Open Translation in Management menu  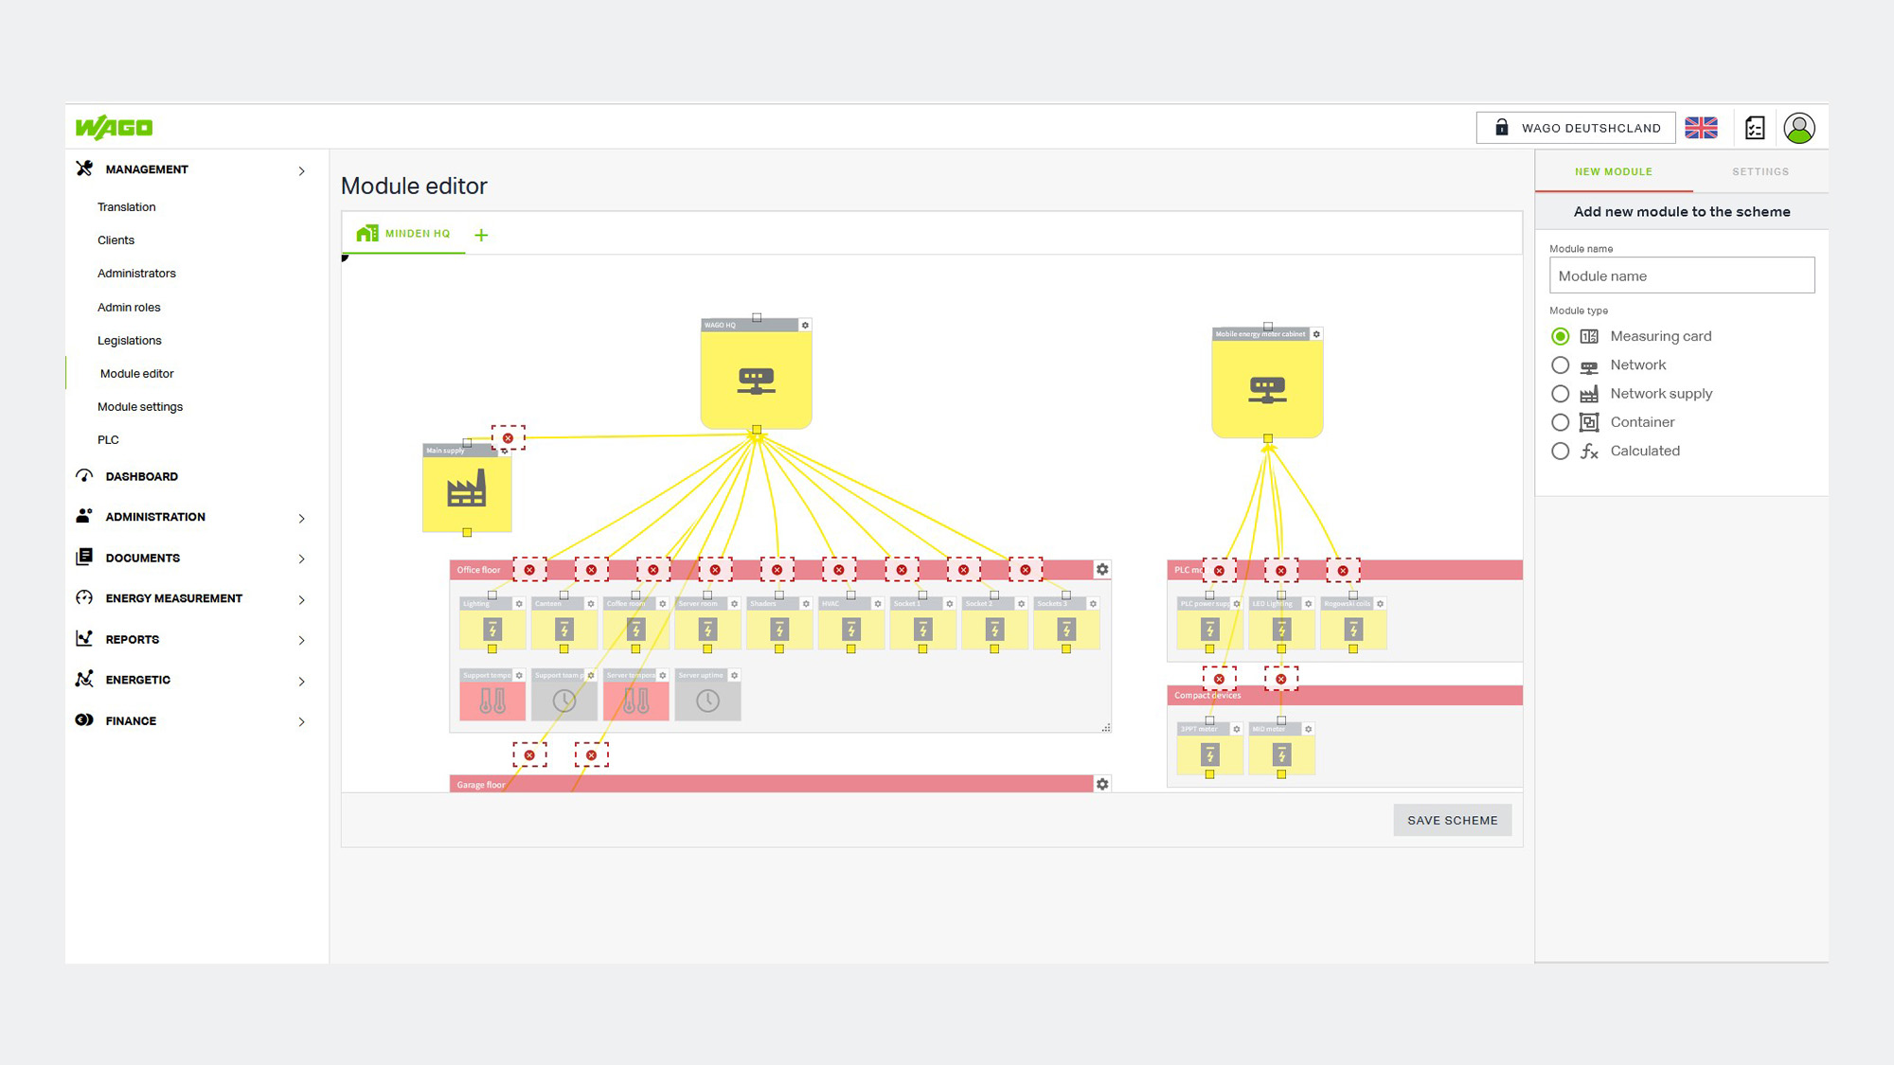tap(127, 207)
